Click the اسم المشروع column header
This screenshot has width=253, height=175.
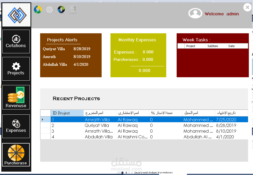pos(100,113)
